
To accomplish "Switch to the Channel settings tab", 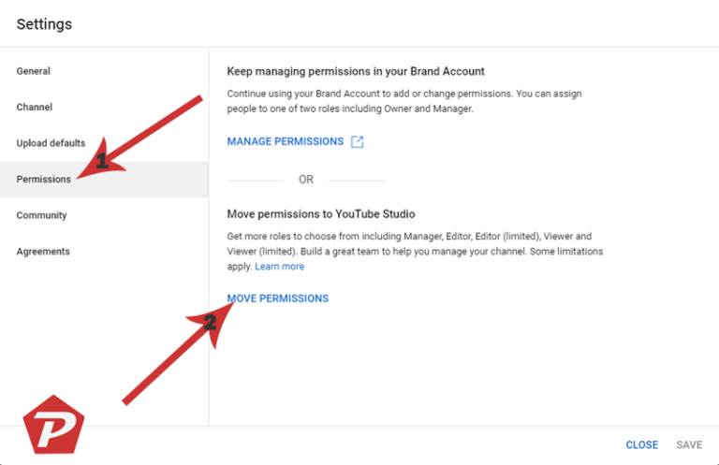I will pos(35,108).
